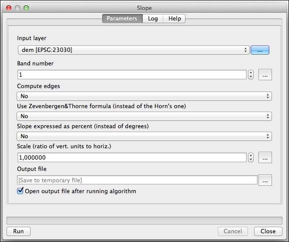Screen dimensions: 289x242
Task: Expand the Input layer dropdown
Action: [x=134, y=50]
